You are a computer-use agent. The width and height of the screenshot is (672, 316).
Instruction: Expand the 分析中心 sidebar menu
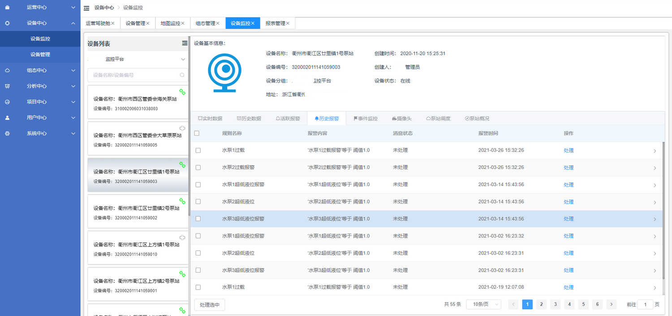(73, 86)
